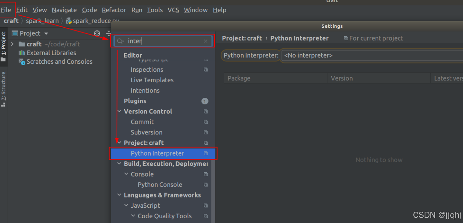Clear the settings search field with X
463x223 pixels.
tap(206, 41)
